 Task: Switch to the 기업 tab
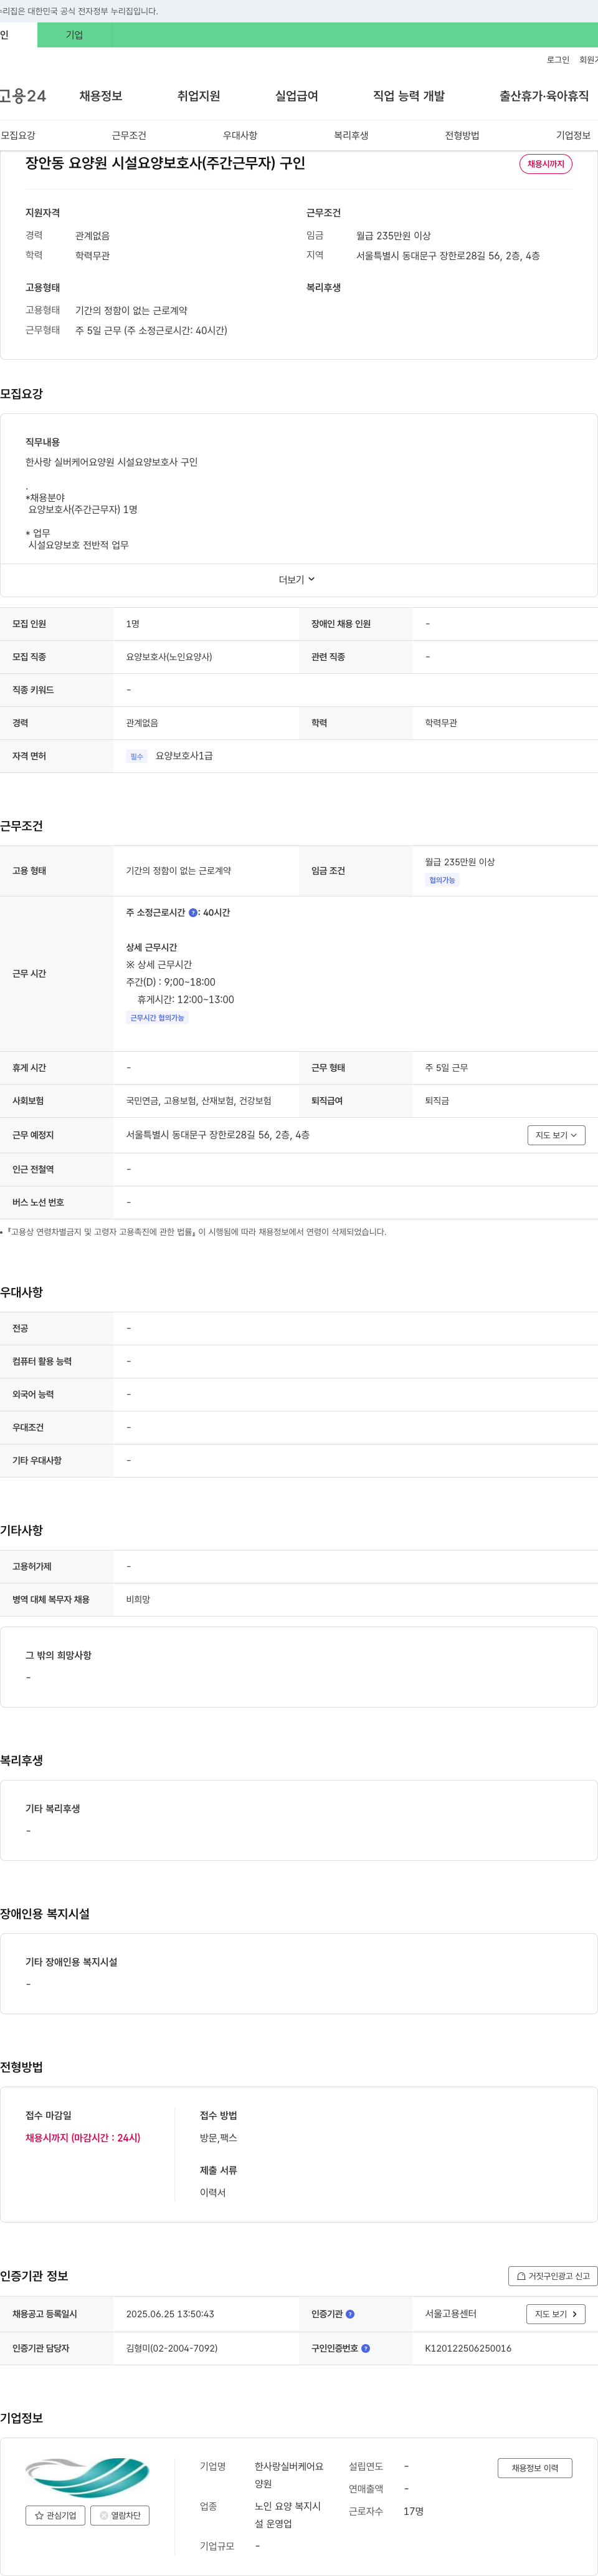click(x=74, y=35)
